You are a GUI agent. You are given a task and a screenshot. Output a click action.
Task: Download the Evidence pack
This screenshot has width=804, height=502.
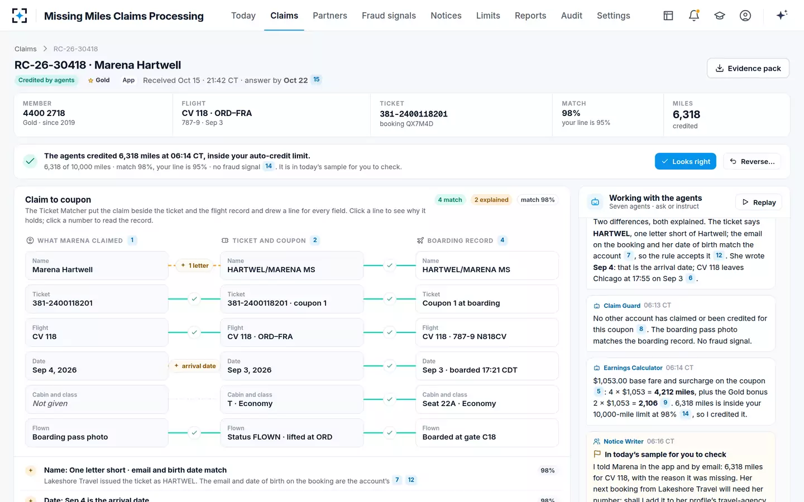pos(748,68)
